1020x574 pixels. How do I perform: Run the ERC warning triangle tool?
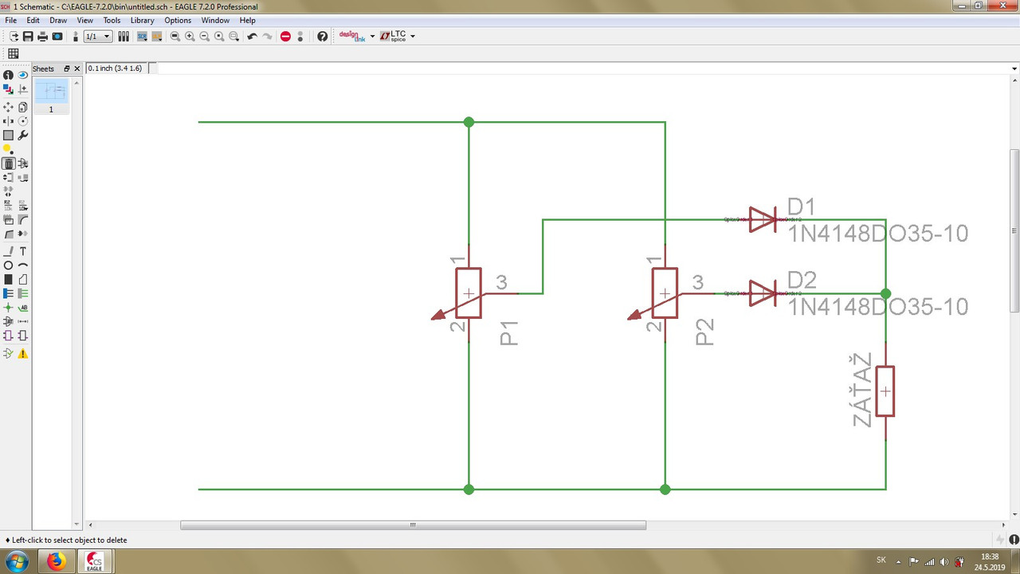coord(23,354)
